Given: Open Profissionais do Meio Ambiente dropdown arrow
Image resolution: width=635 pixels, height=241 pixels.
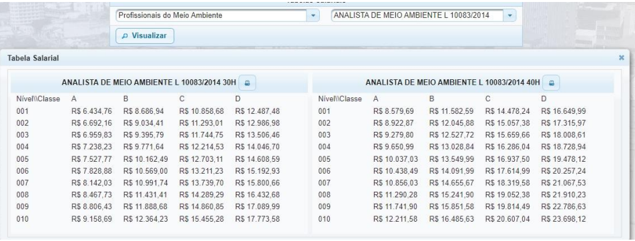Looking at the screenshot, I should click(x=312, y=15).
